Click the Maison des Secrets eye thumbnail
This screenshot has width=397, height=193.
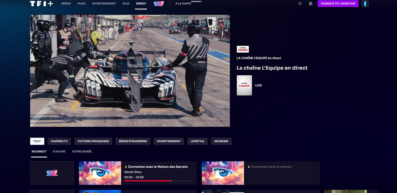(100, 173)
